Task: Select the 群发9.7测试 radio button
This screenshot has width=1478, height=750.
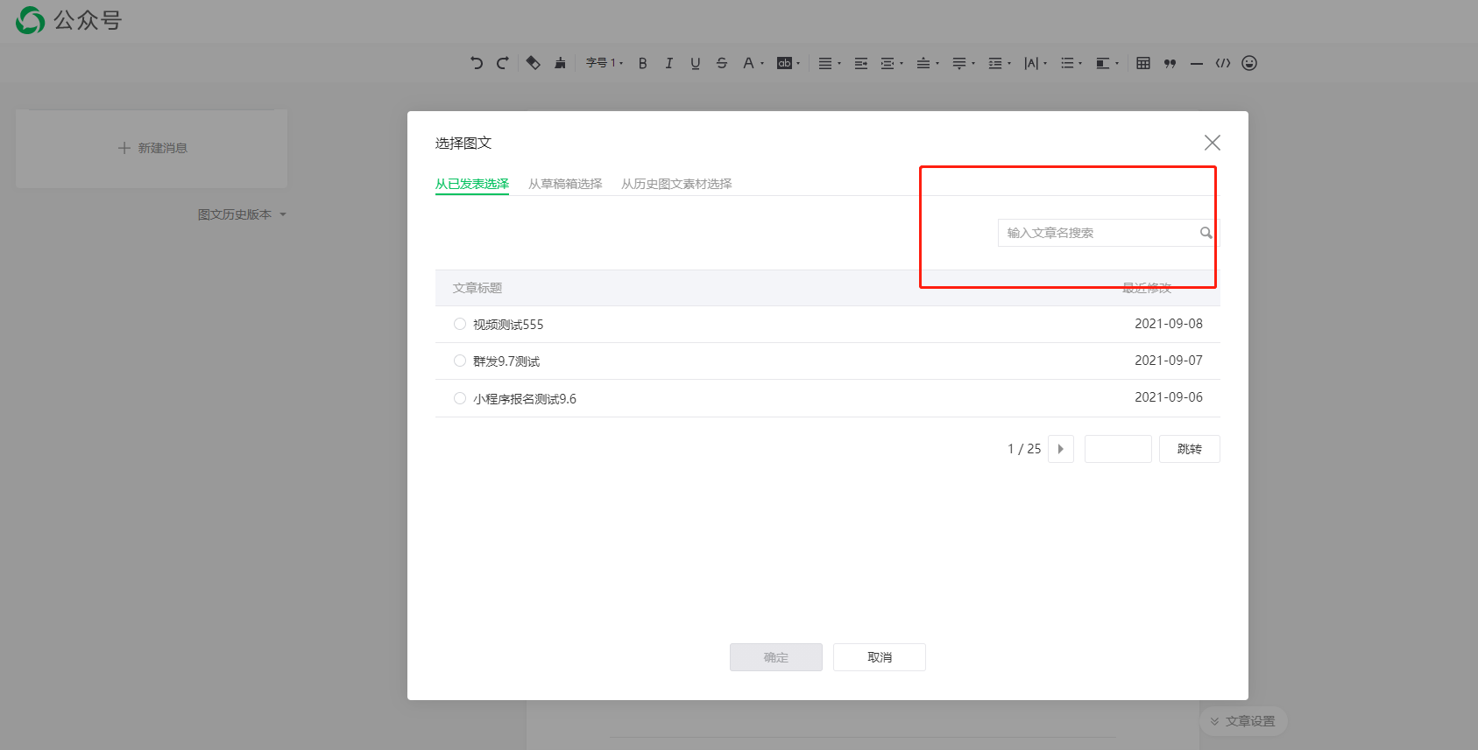Action: point(460,361)
